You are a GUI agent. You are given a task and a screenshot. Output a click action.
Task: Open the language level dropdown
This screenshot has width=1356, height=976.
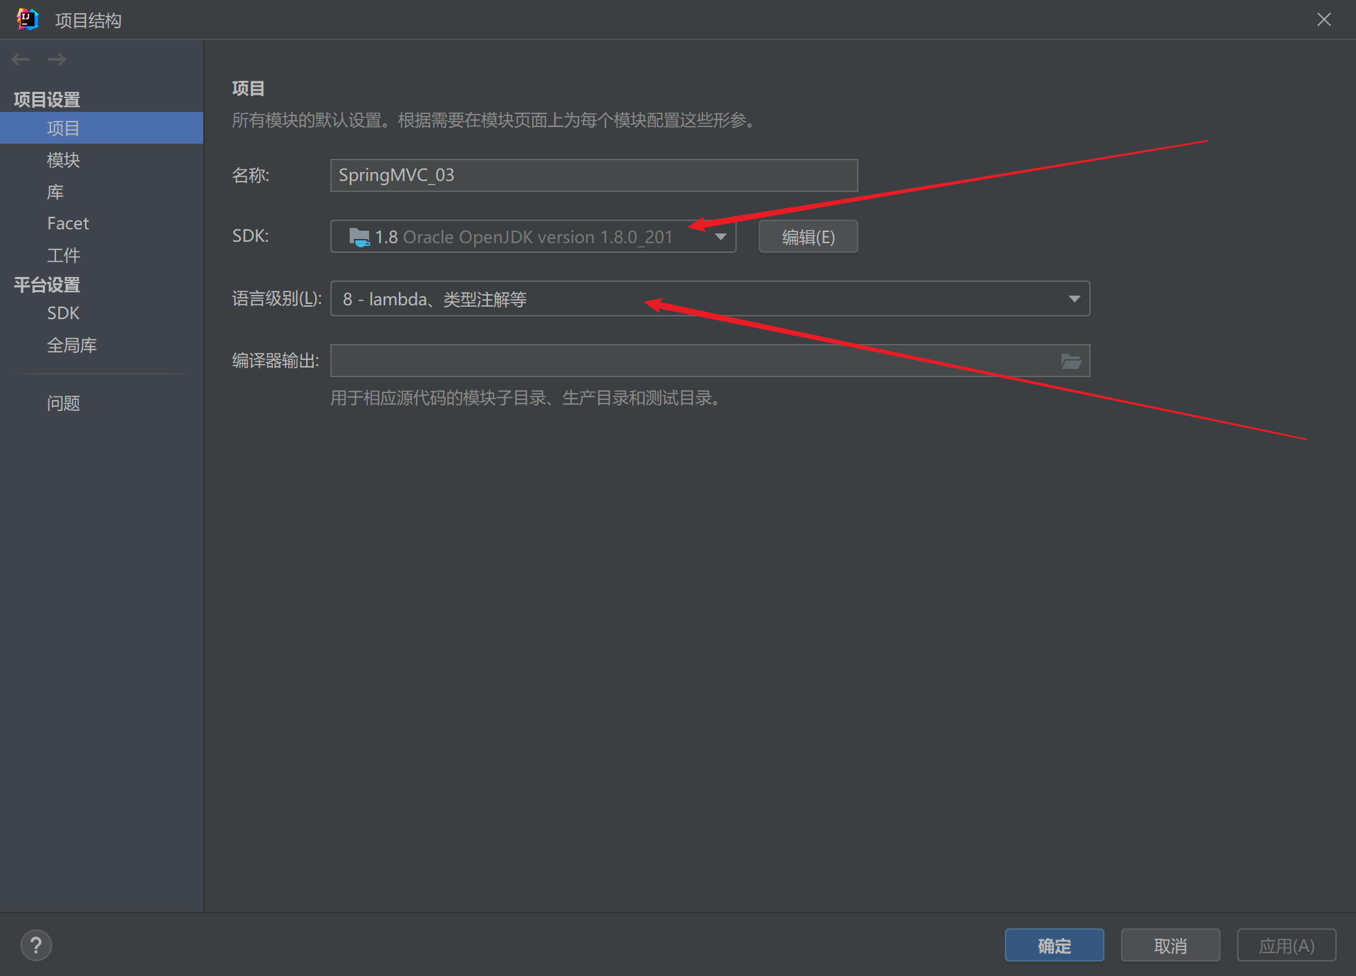1073,298
